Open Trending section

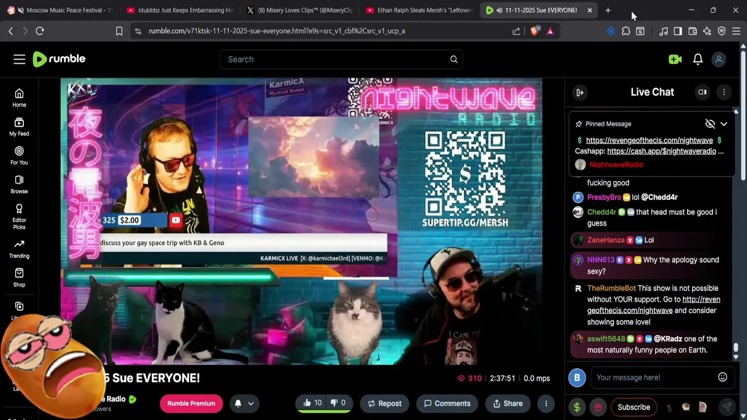tap(19, 249)
